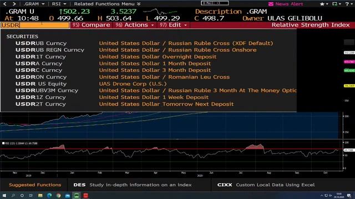The height and width of the screenshot is (199, 355).
Task: Open the .GRAM security dropdown
Action: coord(34,4)
